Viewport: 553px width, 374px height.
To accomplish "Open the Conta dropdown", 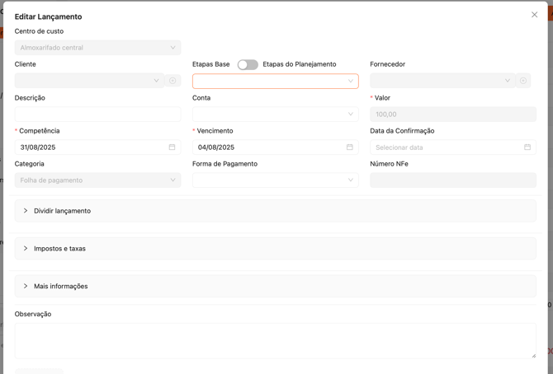I will (275, 115).
